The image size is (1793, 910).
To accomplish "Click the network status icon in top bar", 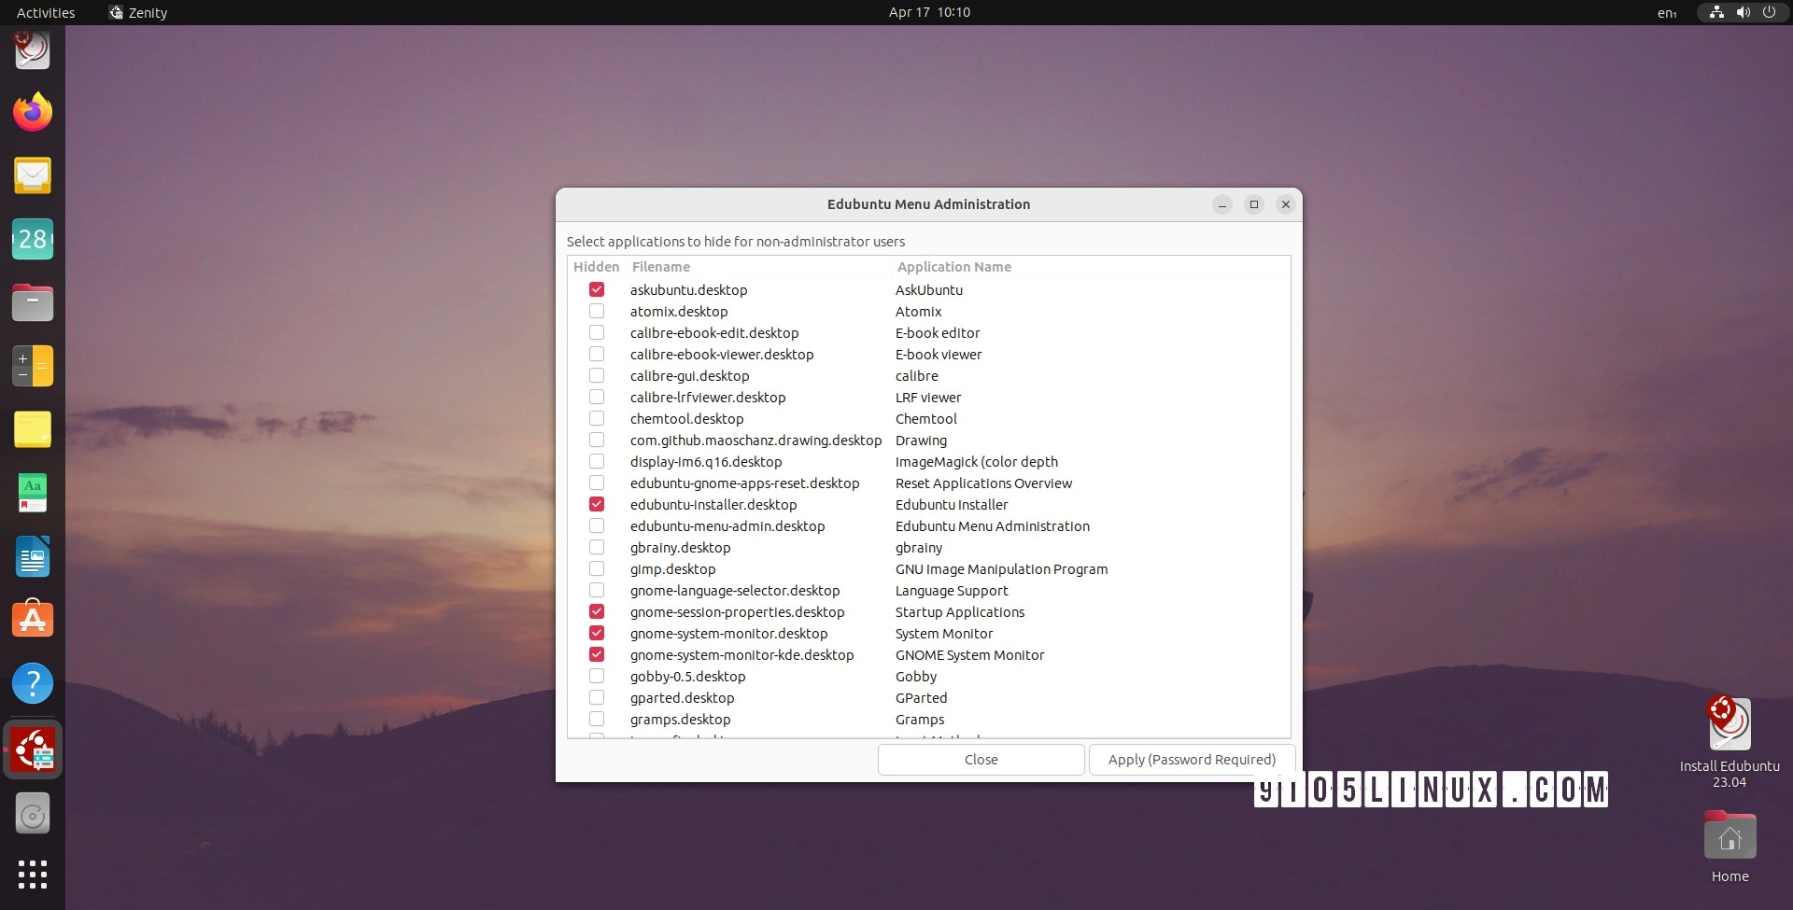I will click(x=1716, y=12).
